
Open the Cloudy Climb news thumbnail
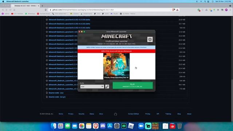click(116, 66)
